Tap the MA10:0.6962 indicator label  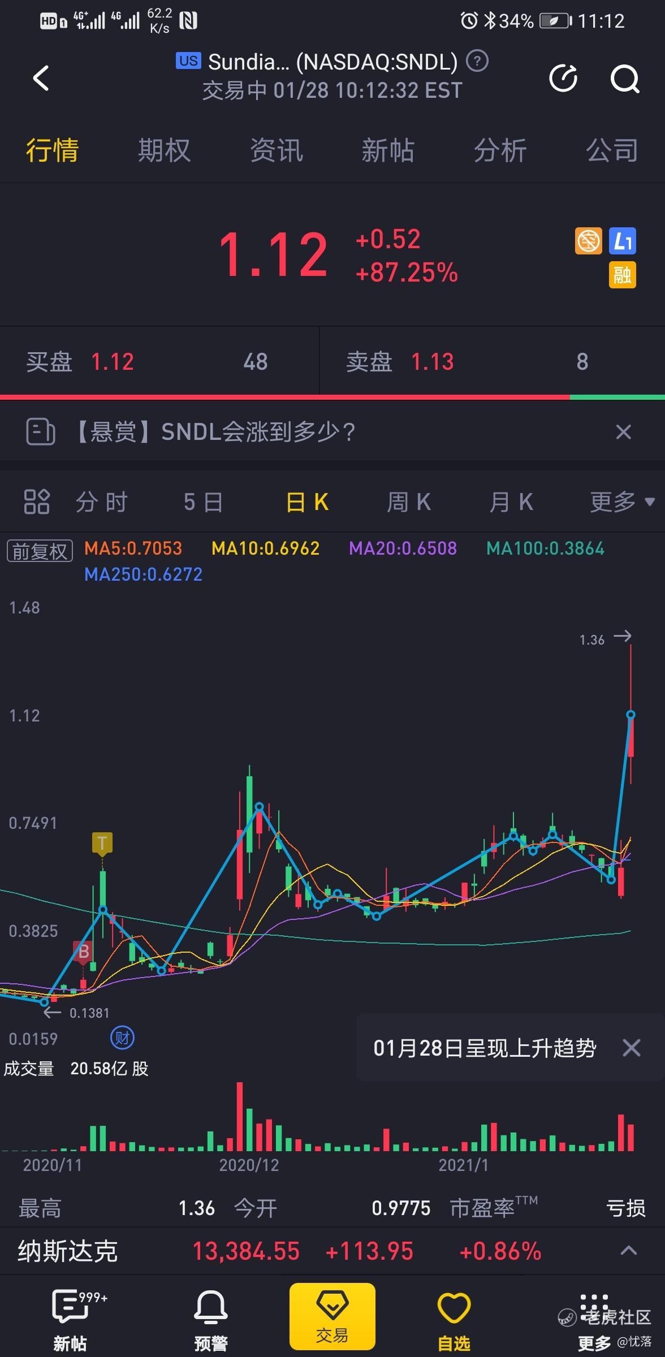pyautogui.click(x=265, y=548)
